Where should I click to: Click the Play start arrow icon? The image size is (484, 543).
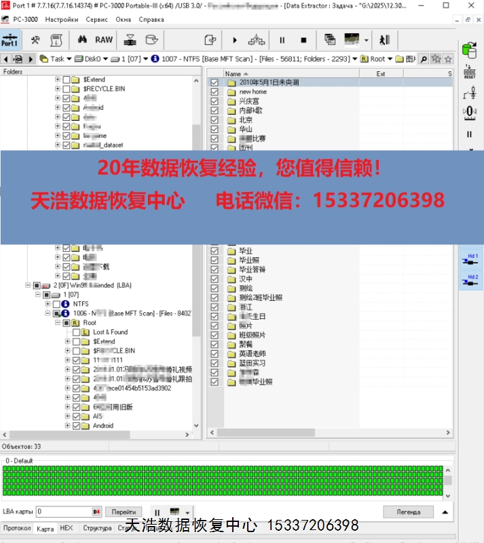(x=235, y=40)
